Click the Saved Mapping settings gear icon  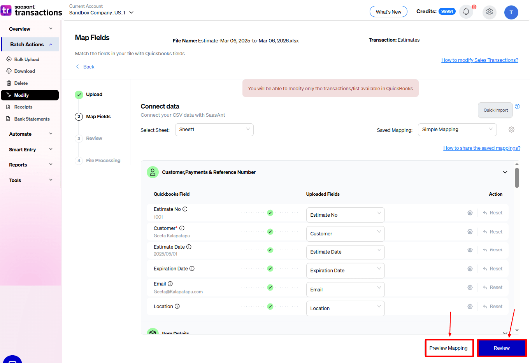[511, 130]
